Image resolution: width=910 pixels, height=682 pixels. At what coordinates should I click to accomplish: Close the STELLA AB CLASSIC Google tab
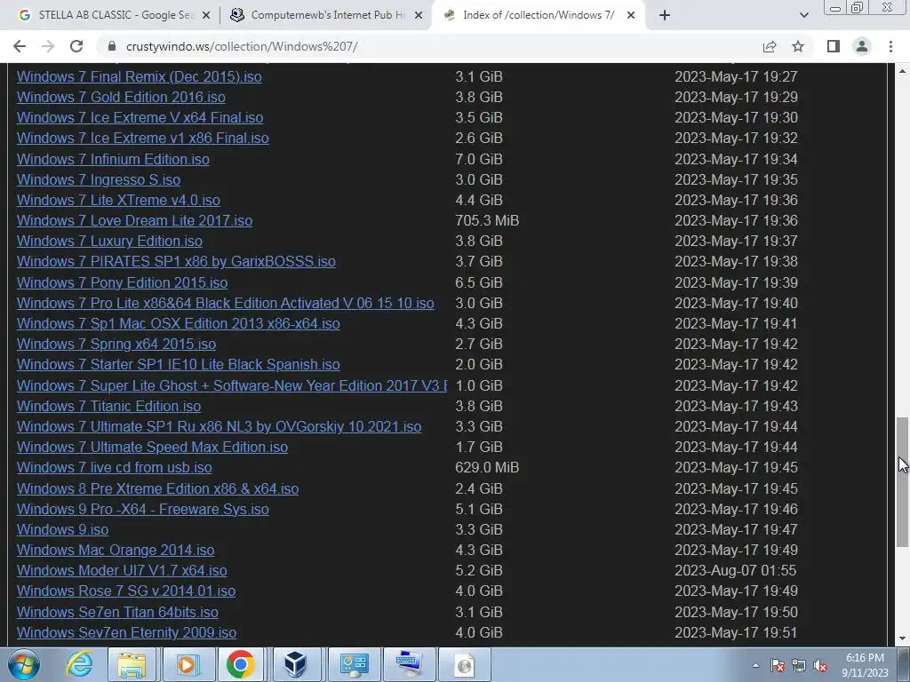[205, 16]
